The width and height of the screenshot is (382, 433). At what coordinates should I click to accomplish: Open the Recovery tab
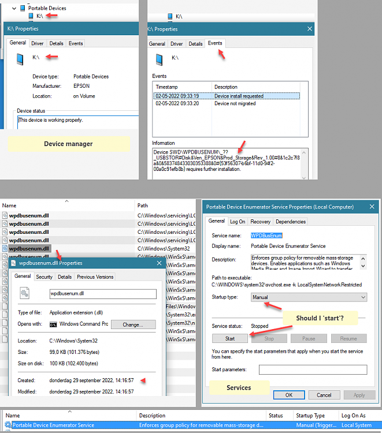(261, 222)
